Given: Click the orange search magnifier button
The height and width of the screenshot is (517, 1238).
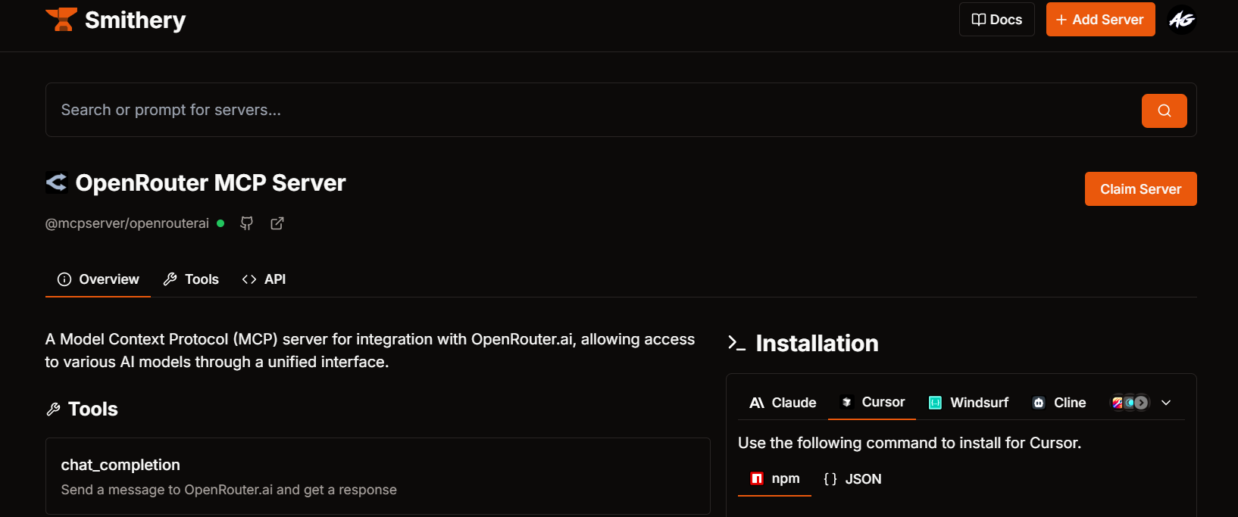Looking at the screenshot, I should point(1164,111).
